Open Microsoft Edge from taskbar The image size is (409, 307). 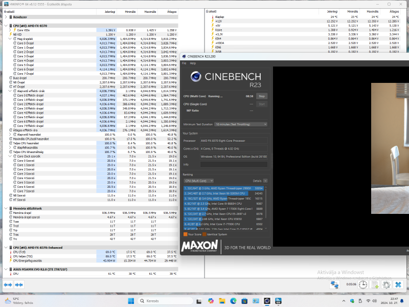click(x=233, y=301)
